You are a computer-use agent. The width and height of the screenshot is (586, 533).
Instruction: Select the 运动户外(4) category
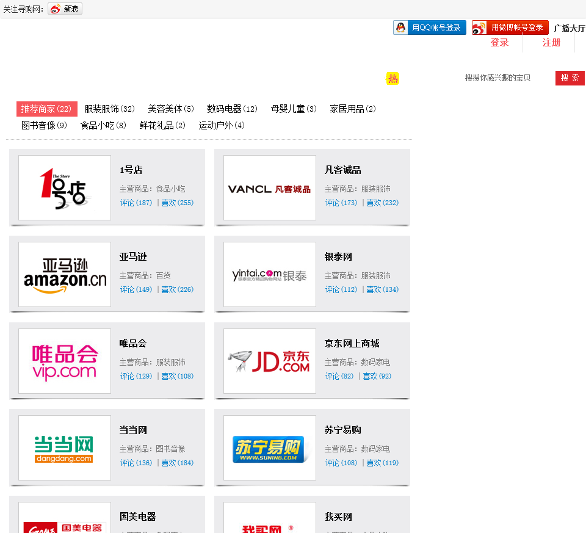pos(221,125)
